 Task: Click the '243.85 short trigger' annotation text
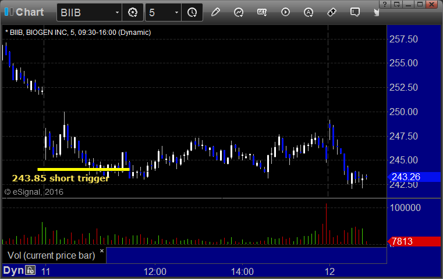(x=61, y=178)
